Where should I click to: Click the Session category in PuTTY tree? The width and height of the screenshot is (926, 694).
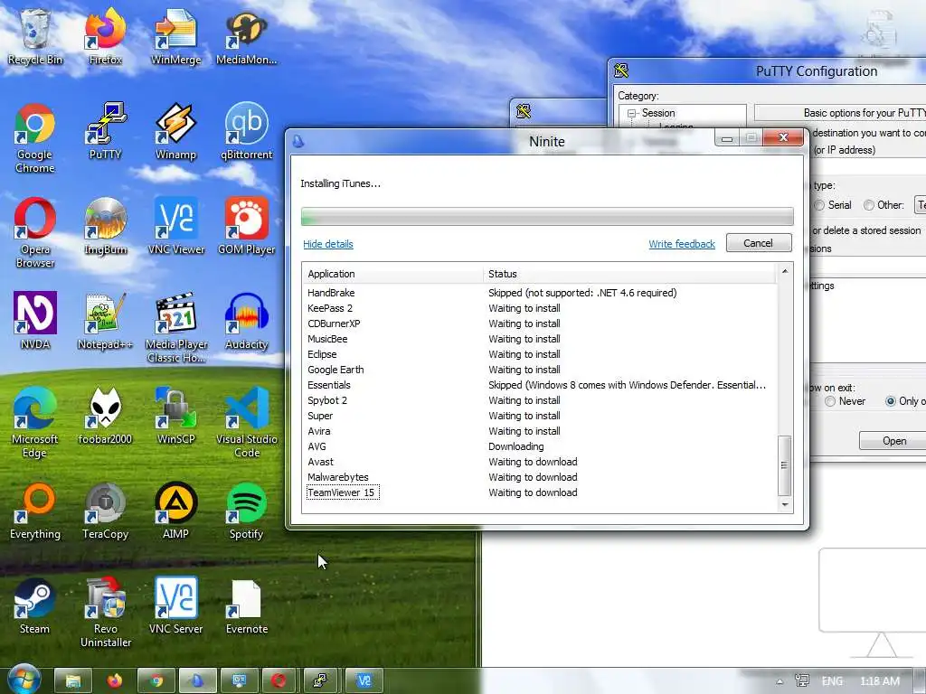pos(658,113)
